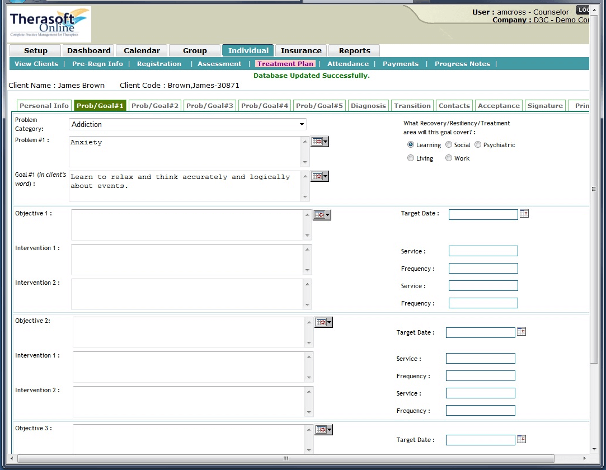Switch to the Diagnosis tab

(368, 105)
